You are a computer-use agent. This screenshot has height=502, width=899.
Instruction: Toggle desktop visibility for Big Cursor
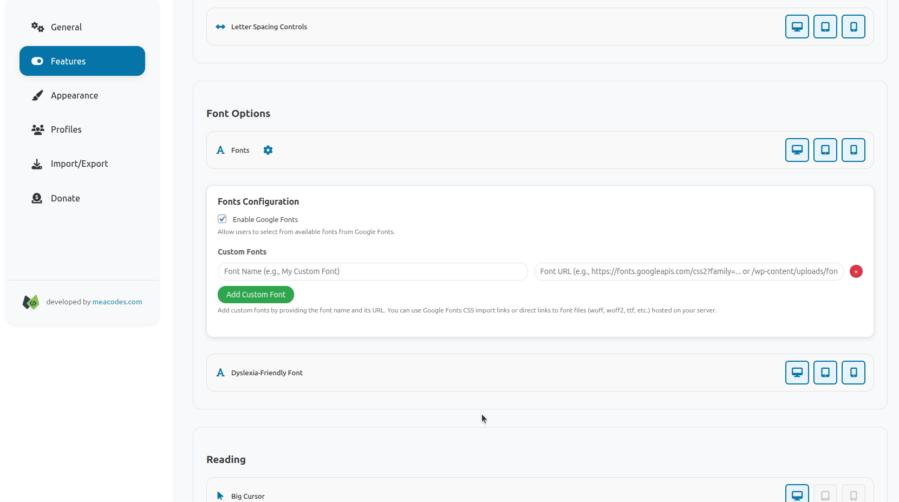(797, 495)
